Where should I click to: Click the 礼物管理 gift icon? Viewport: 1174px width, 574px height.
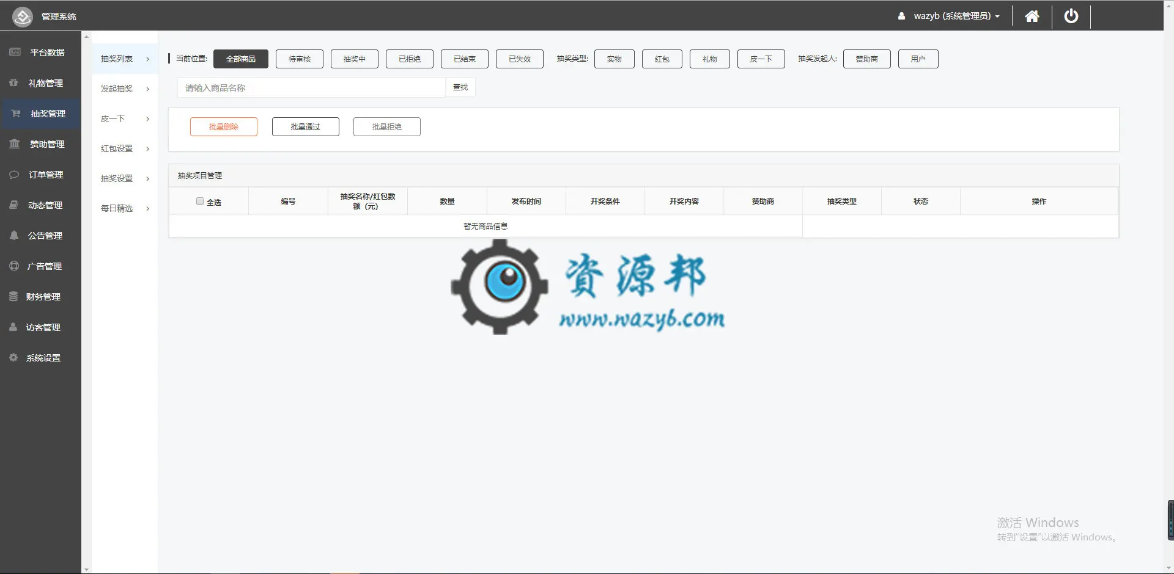coord(13,82)
